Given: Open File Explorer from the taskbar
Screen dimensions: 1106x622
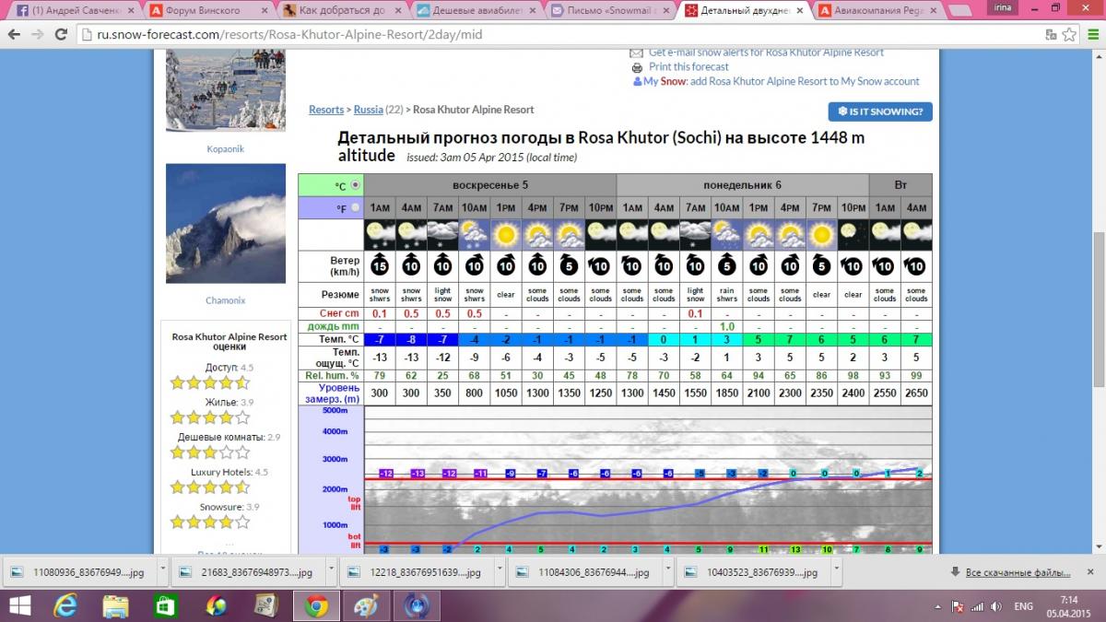Looking at the screenshot, I should (x=116, y=605).
